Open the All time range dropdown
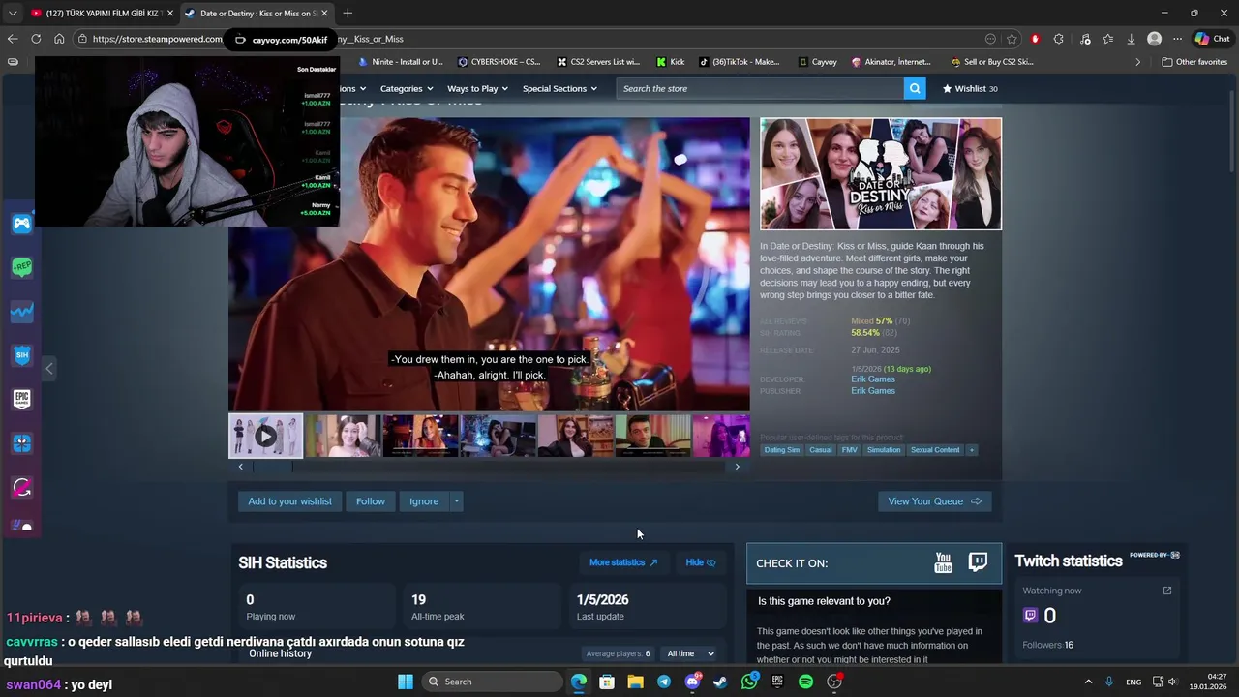The image size is (1239, 697). pyautogui.click(x=690, y=653)
